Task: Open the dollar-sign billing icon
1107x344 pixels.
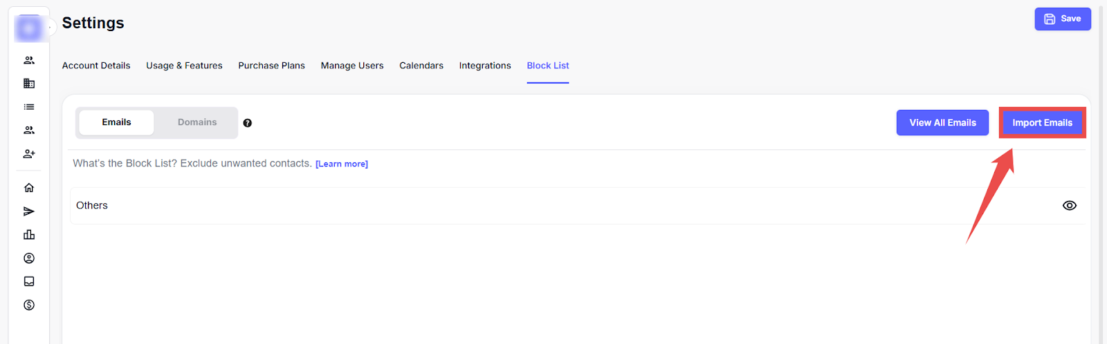Action: (x=29, y=305)
